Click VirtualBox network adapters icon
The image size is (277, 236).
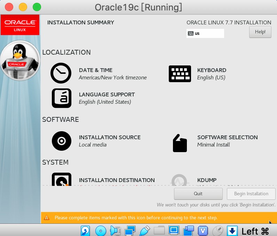click(130, 231)
